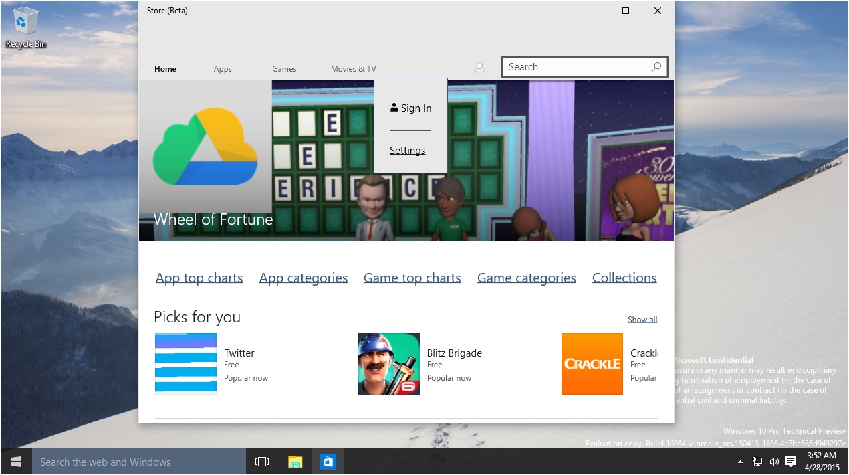The height and width of the screenshot is (475, 849).
Task: Open the App top charts link
Action: click(x=199, y=278)
